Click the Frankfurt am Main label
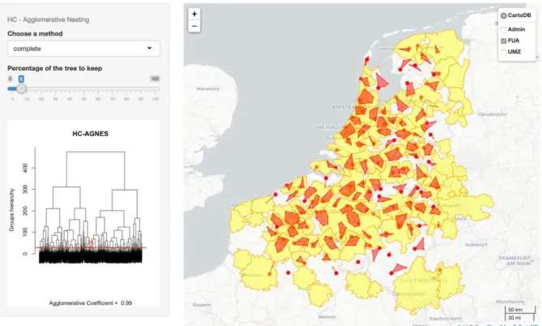Viewport: 542px width, 326px height. pyautogui.click(x=514, y=260)
